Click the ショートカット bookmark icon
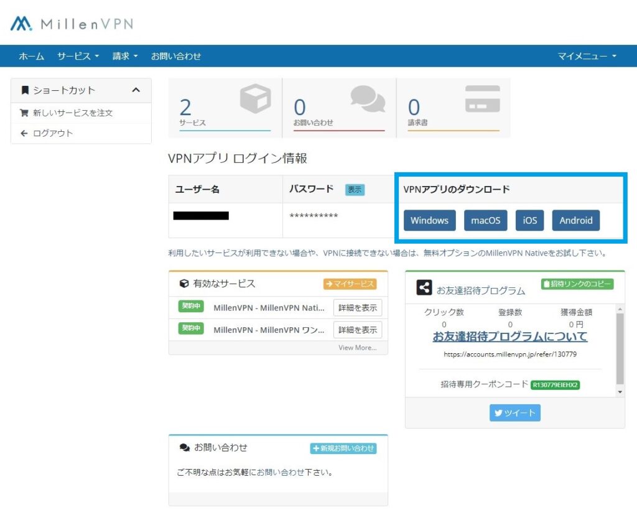The height and width of the screenshot is (515, 637). click(x=25, y=90)
